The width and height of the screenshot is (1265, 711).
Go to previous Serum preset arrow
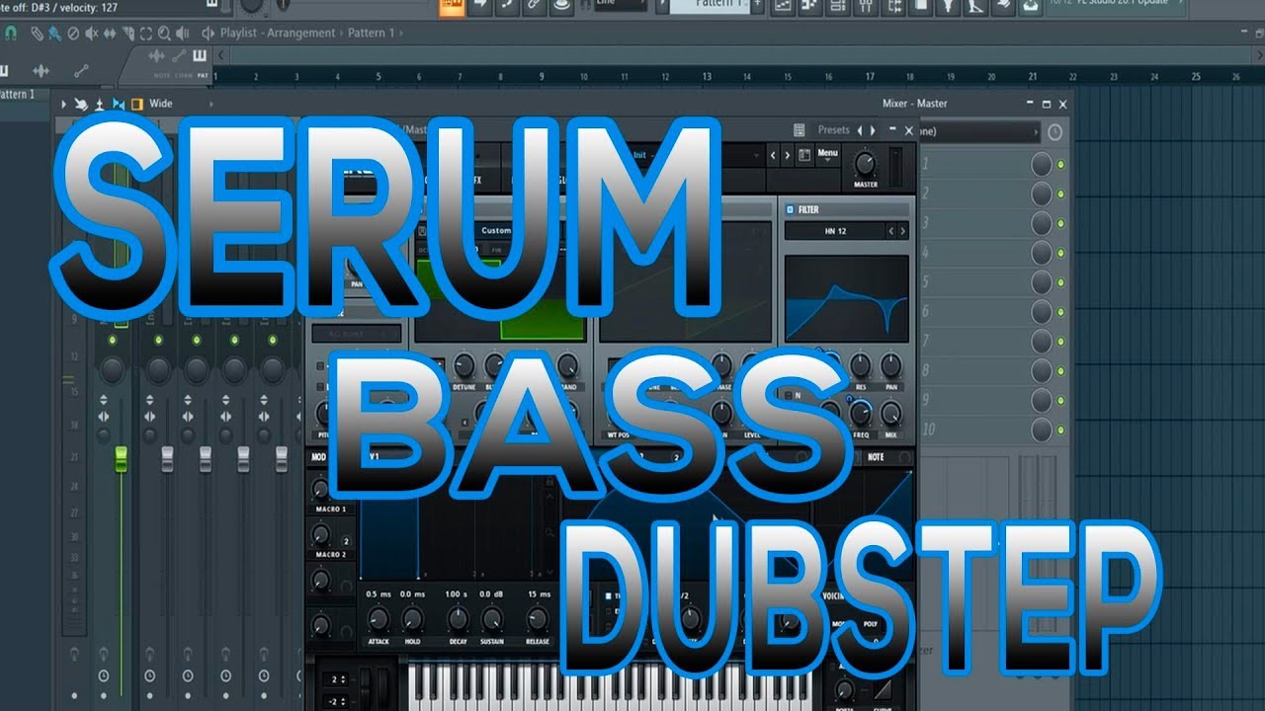(x=775, y=155)
